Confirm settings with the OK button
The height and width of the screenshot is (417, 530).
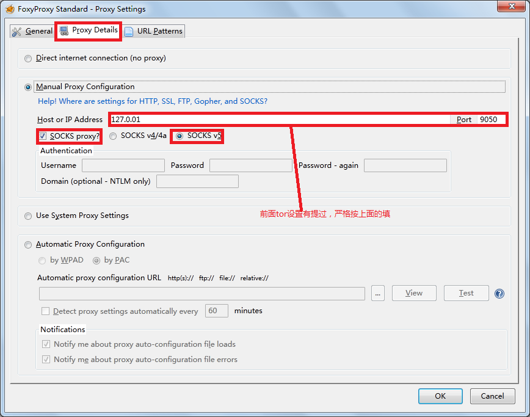click(440, 396)
